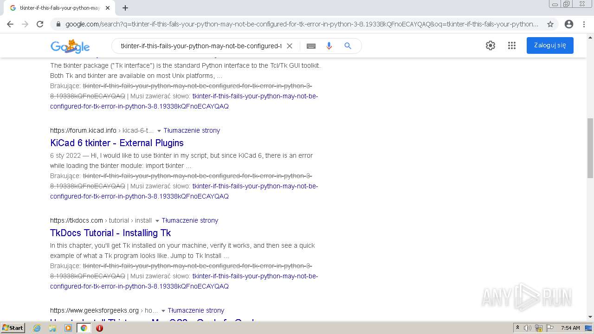Screen dimensions: 594x334
Task: Click the Chrome address bar URL
Action: click(x=302, y=24)
